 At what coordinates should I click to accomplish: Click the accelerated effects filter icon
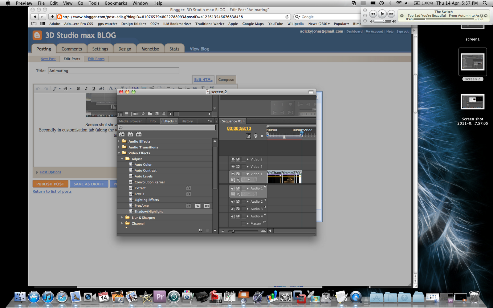click(122, 135)
